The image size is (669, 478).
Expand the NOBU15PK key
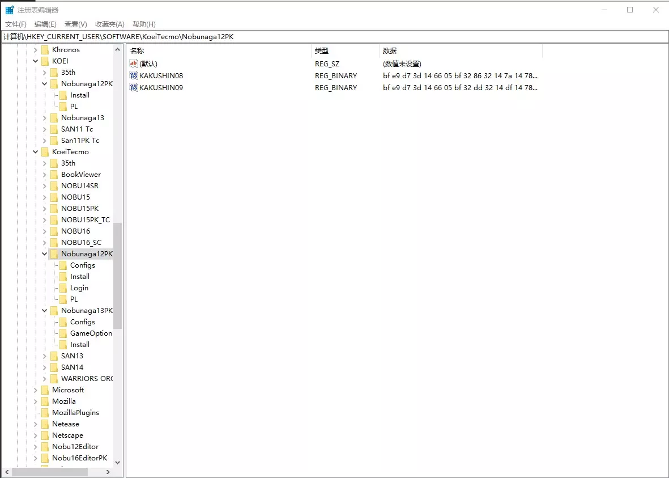[44, 209]
